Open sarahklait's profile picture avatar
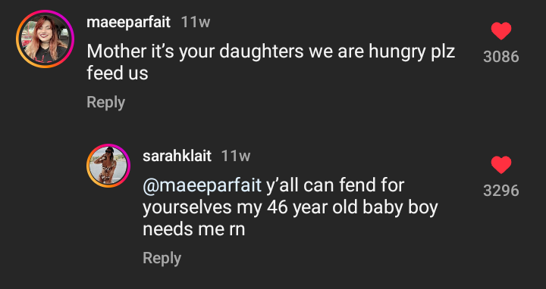The width and height of the screenshot is (546, 289). 108,166
